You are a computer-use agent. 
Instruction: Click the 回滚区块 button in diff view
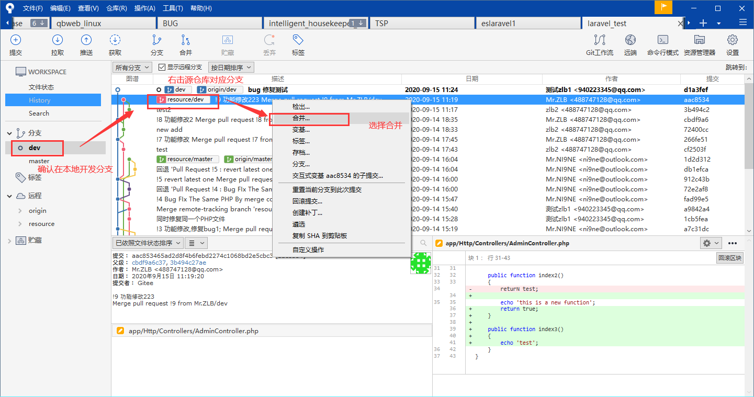(x=730, y=258)
